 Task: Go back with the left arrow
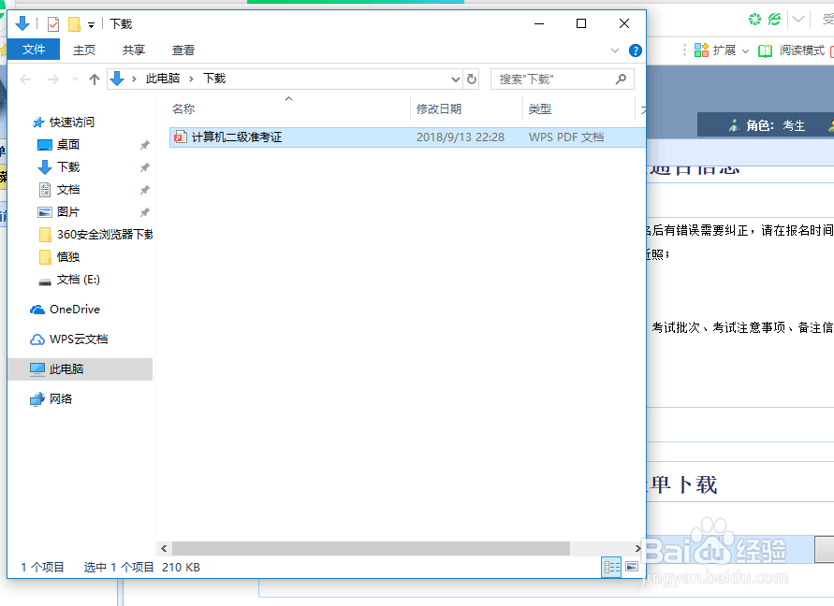click(x=25, y=79)
